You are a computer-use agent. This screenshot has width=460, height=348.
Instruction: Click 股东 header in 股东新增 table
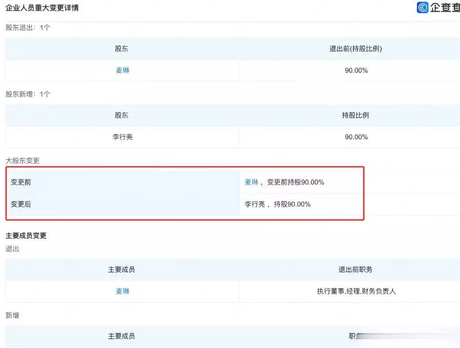(121, 115)
